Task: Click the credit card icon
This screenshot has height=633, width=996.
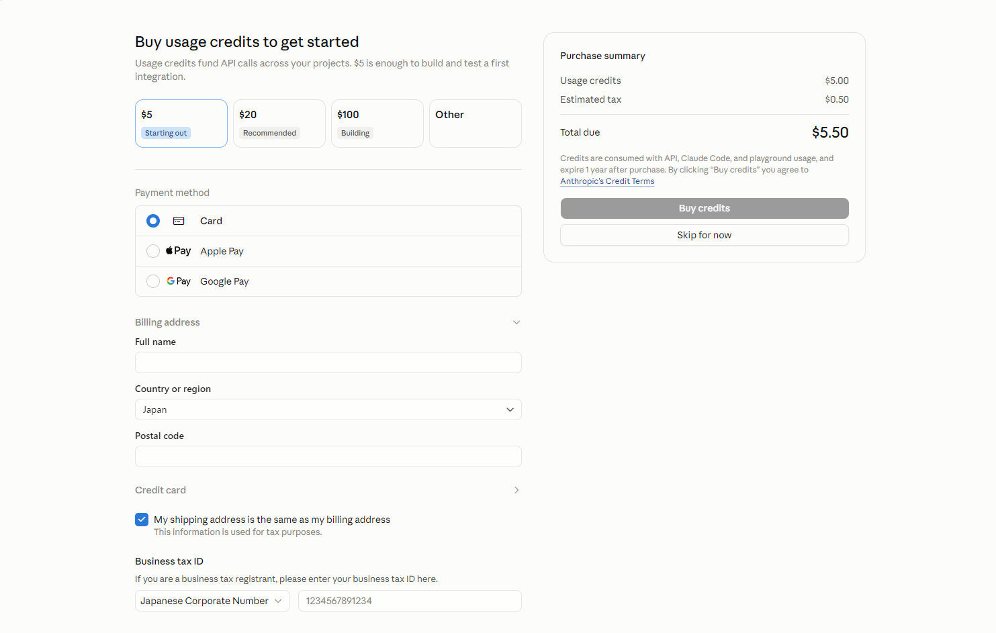Action: coord(179,221)
